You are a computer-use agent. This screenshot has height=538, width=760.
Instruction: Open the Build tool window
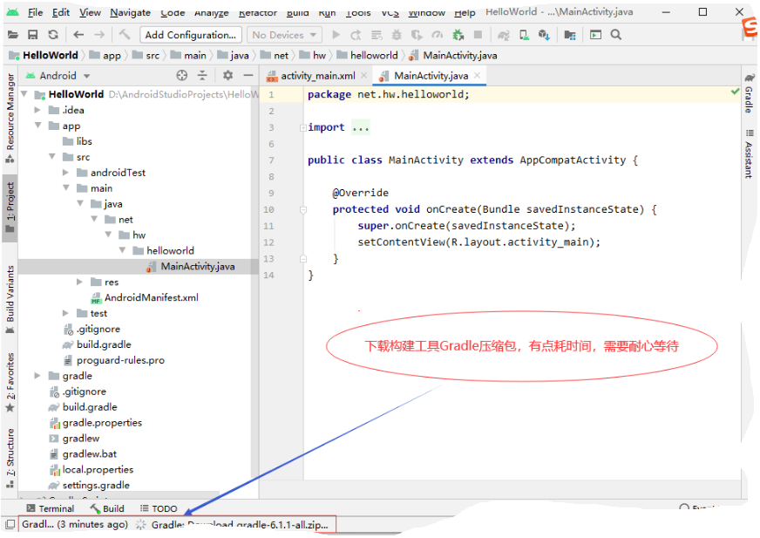(x=107, y=508)
